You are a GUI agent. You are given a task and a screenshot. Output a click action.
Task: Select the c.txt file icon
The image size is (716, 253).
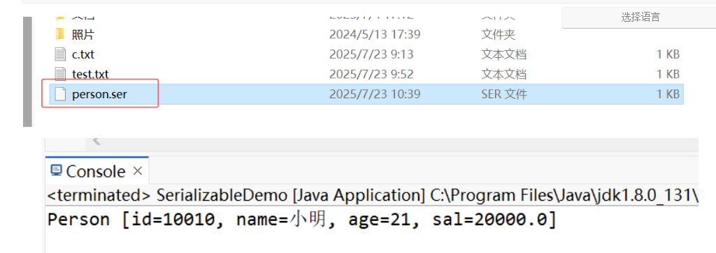(x=60, y=54)
